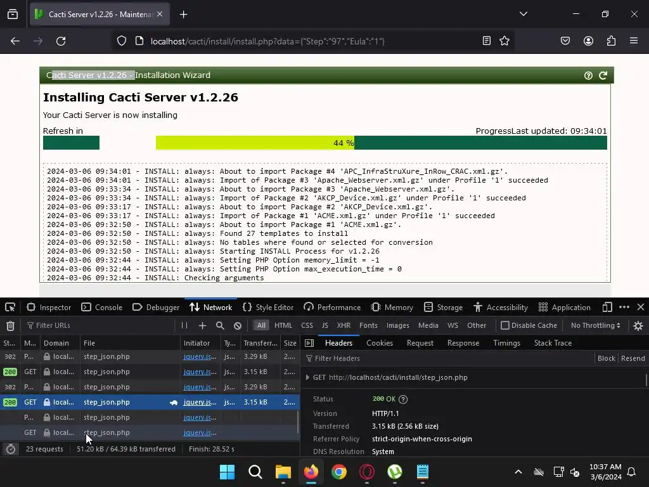Screen dimensions: 649x487
Task: Open the Firefox account icon
Action: (588, 41)
